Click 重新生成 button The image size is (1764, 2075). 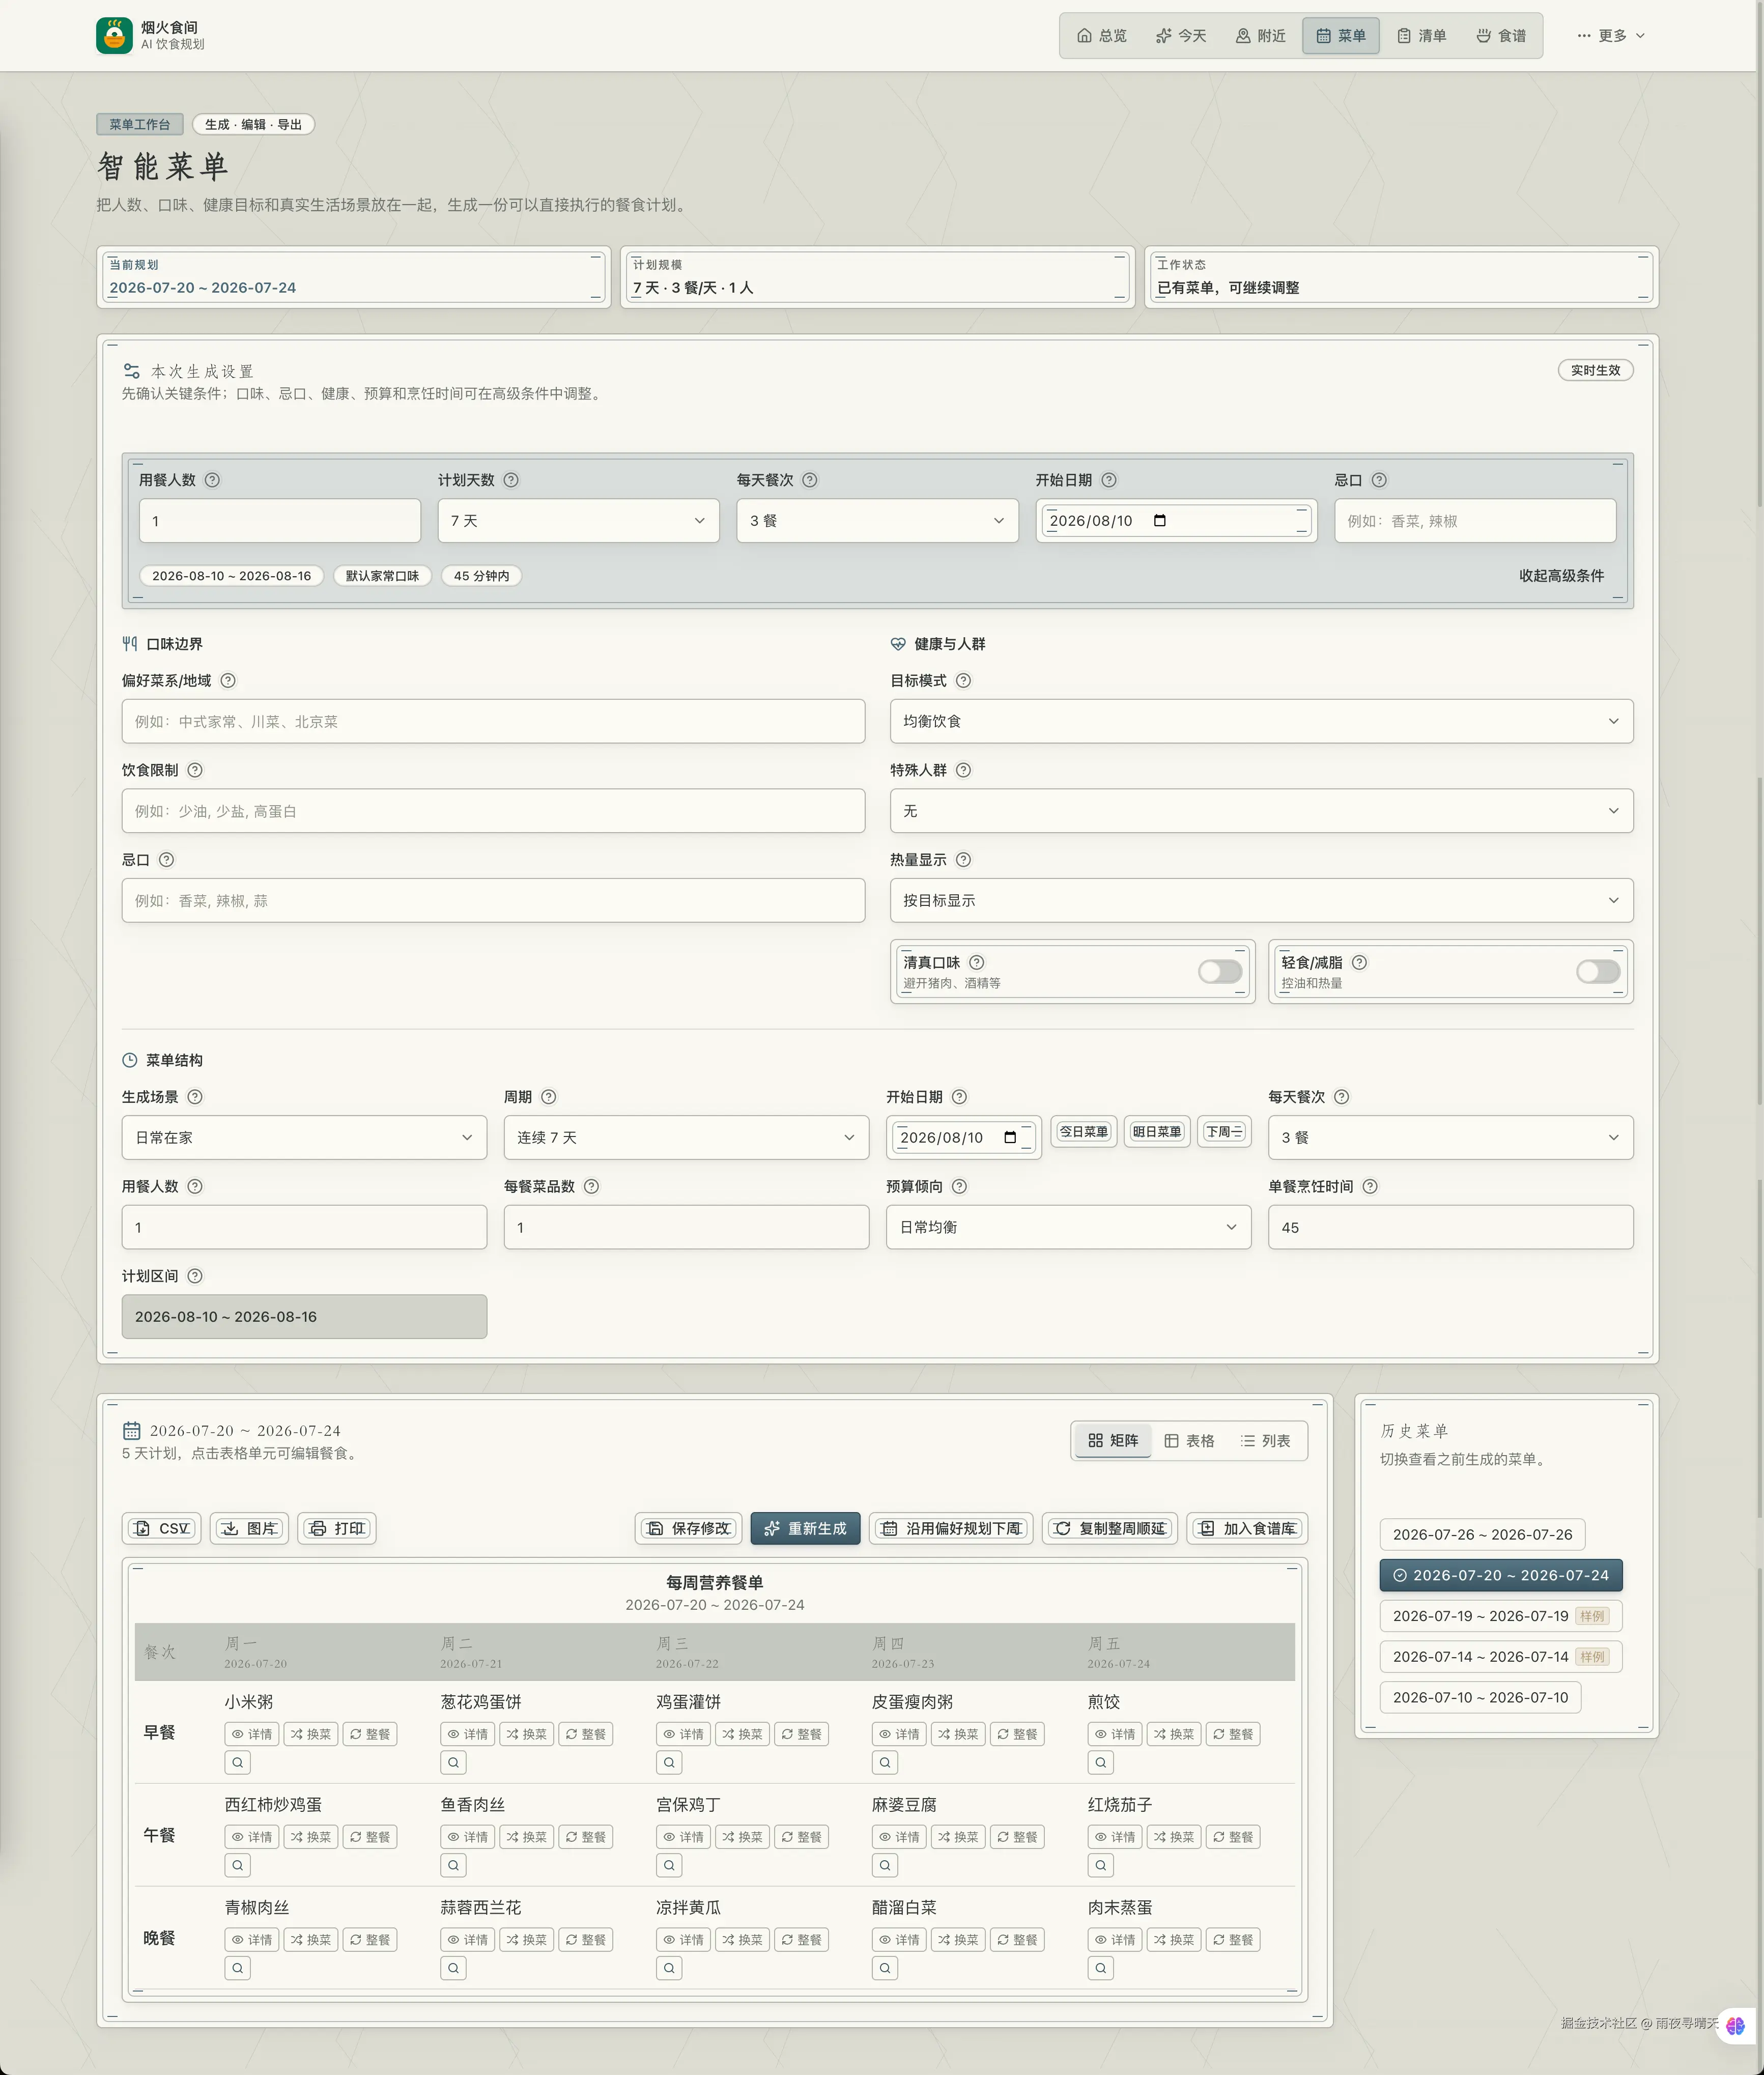pyautogui.click(x=805, y=1529)
